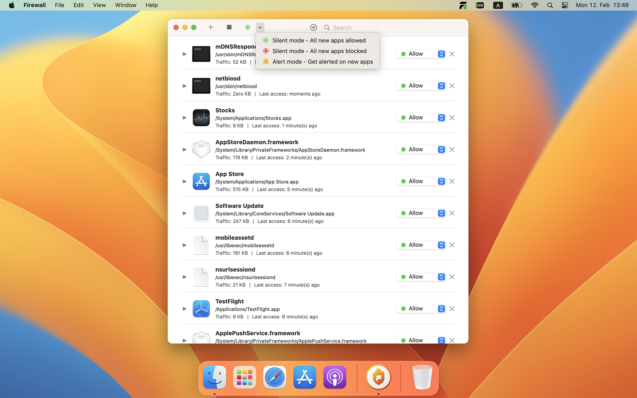Click the mode dropdown chevron in toolbar
This screenshot has height=398, width=637.
pos(260,27)
